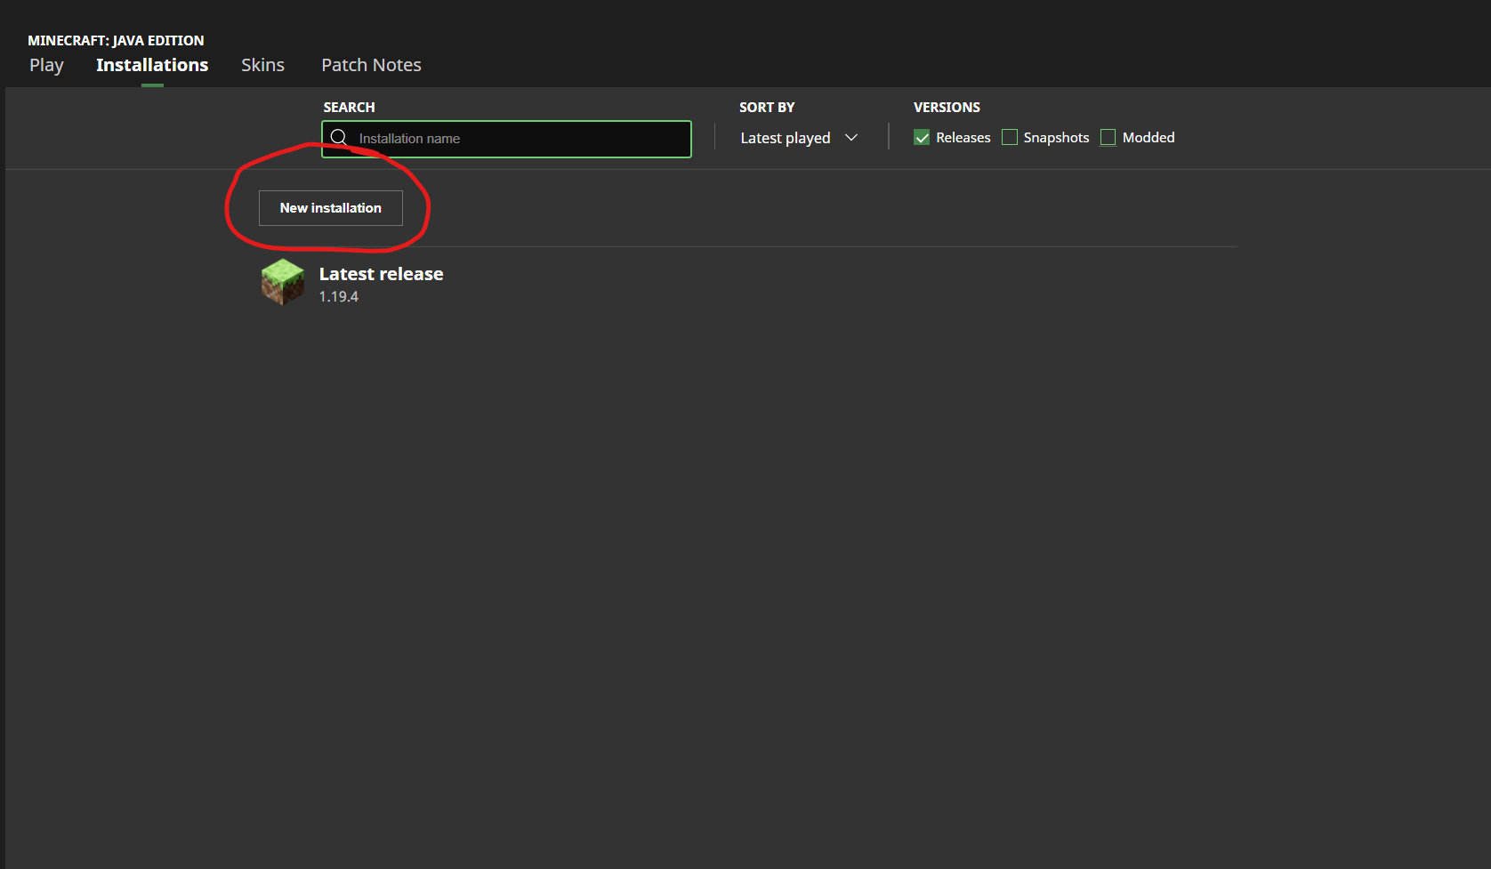Select the Installations tab
This screenshot has height=869, width=1491.
coord(152,65)
